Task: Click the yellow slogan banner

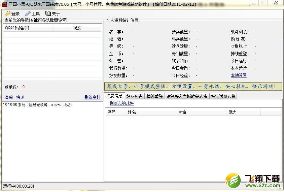Action: coord(193,86)
